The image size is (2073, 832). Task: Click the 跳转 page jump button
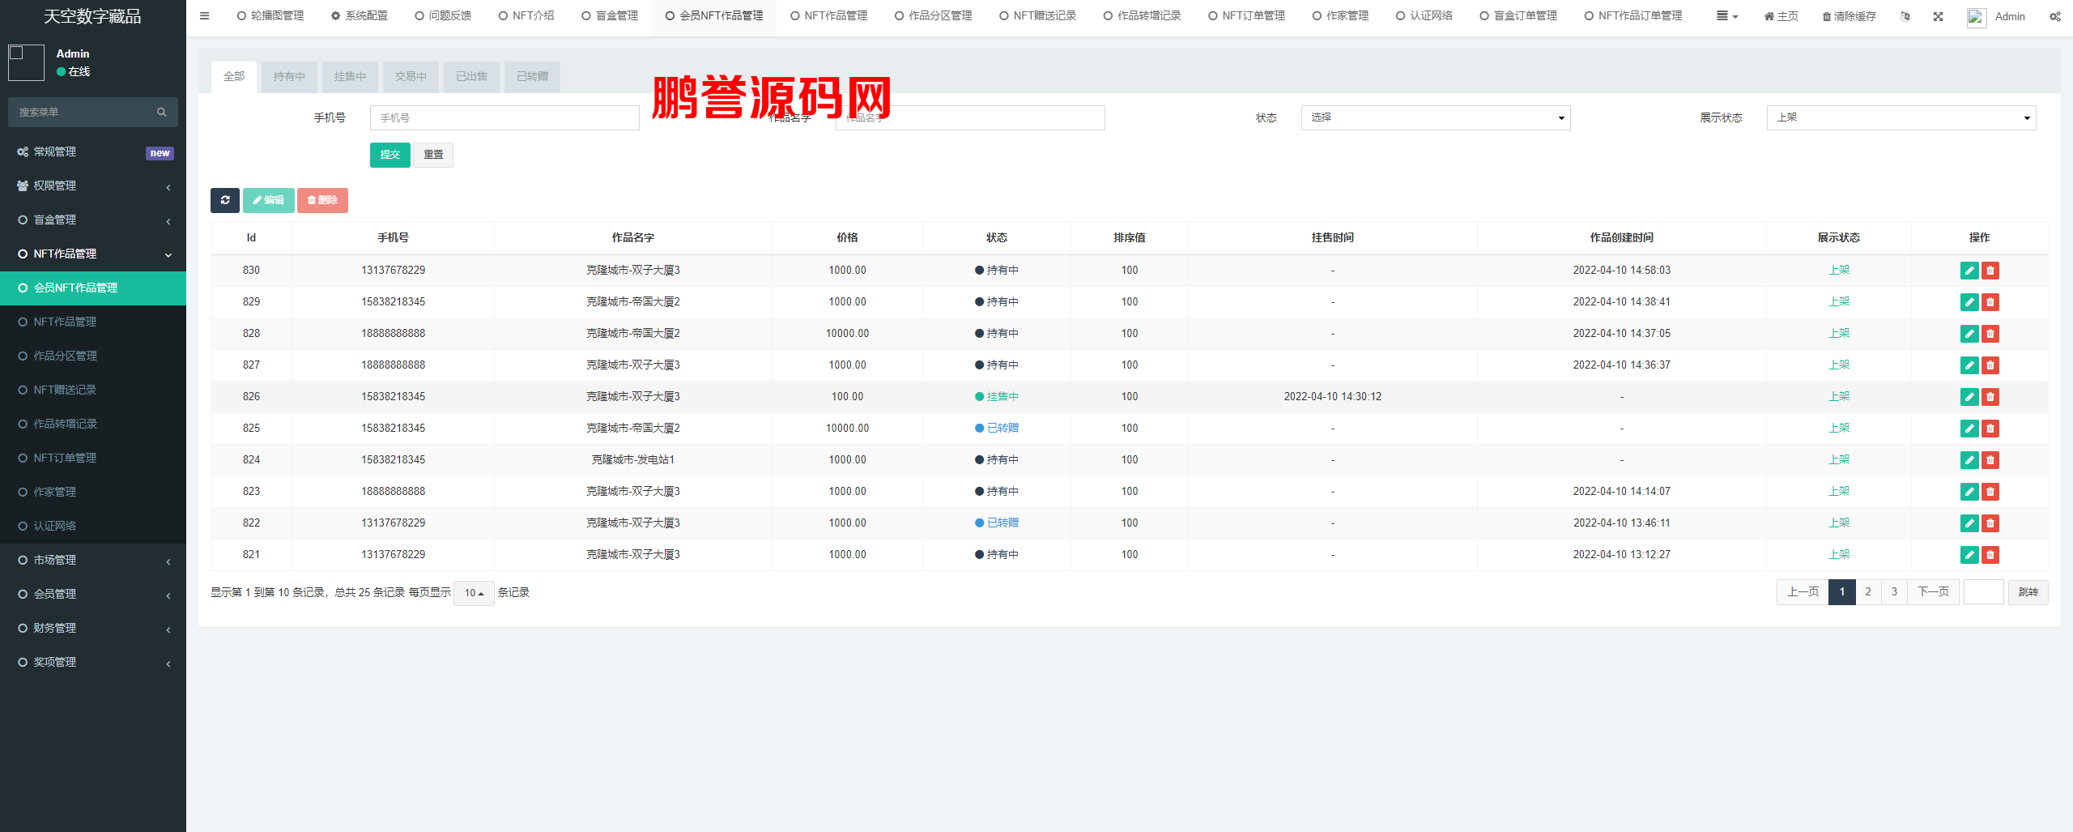2028,592
